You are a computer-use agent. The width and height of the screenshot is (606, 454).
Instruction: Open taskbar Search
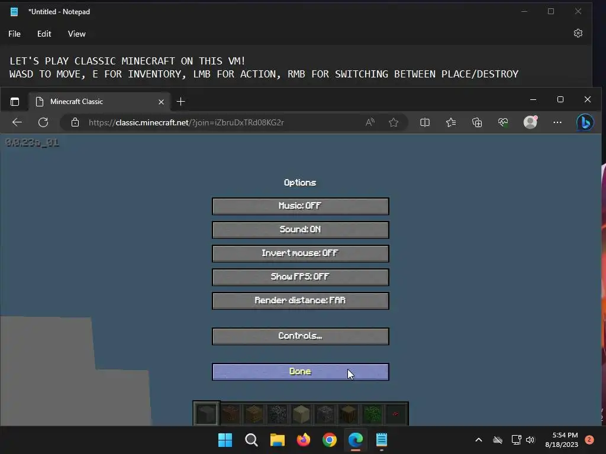[x=251, y=440]
